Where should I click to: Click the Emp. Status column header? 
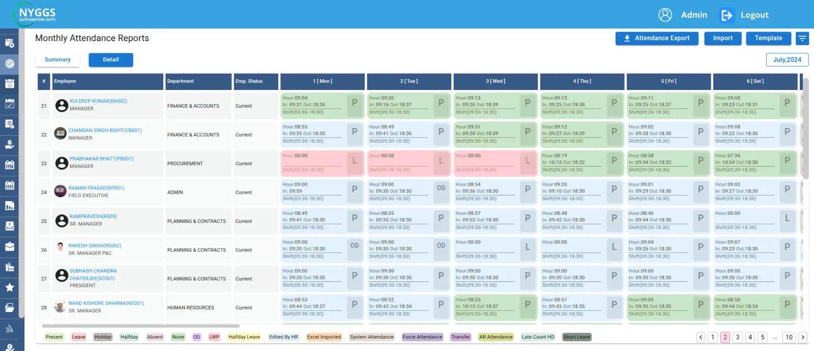pyautogui.click(x=256, y=81)
